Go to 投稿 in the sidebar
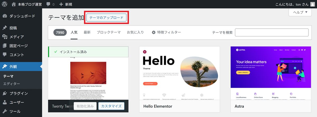The height and width of the screenshot is (117, 317). click(x=13, y=28)
